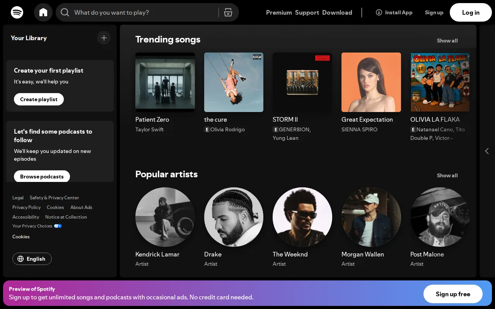Open Morgan Wallen artist photo

[x=371, y=217]
